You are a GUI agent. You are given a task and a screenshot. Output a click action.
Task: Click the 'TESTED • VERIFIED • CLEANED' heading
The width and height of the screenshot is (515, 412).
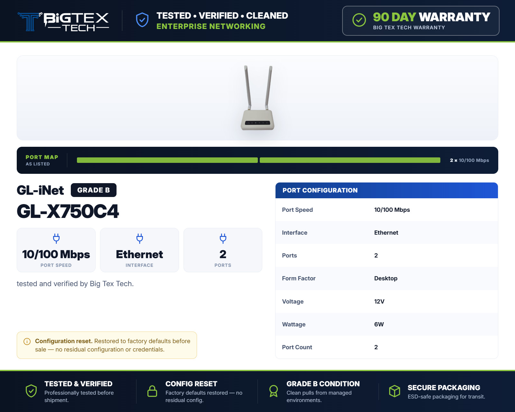pos(222,15)
